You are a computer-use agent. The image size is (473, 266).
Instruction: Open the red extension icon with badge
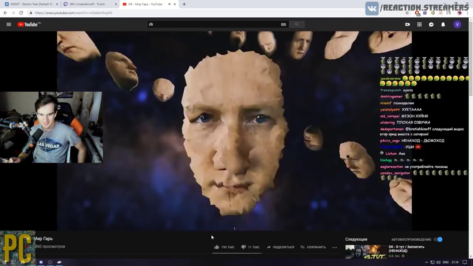point(417,13)
